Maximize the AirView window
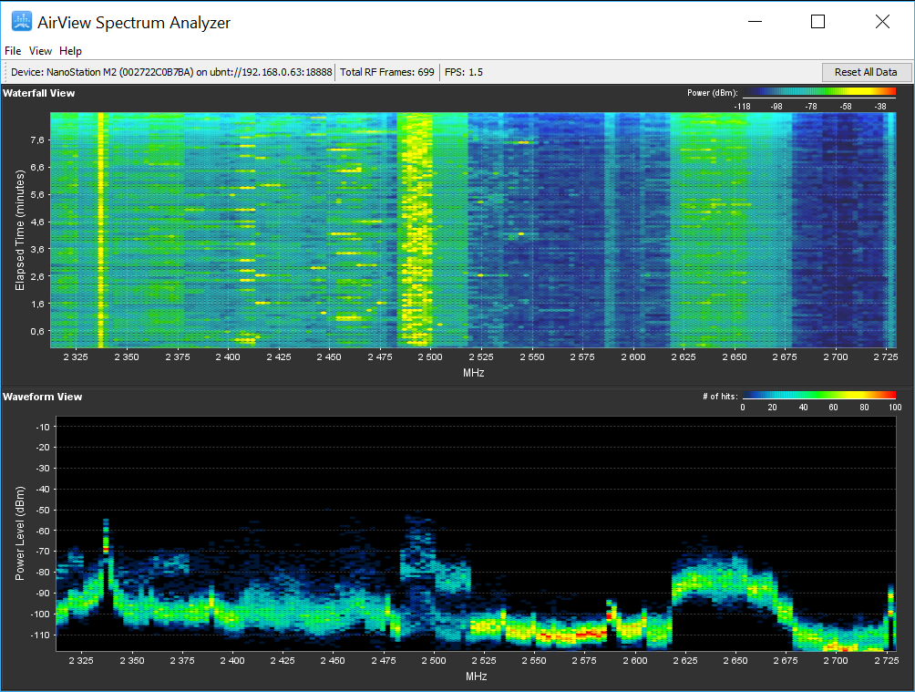The width and height of the screenshot is (915, 692). click(818, 22)
